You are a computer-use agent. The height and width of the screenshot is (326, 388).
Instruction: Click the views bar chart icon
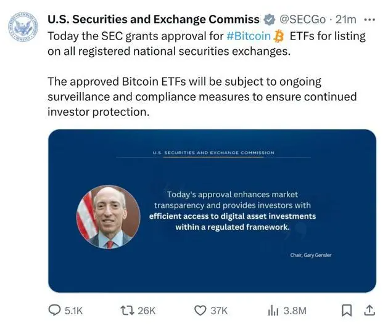click(x=273, y=310)
